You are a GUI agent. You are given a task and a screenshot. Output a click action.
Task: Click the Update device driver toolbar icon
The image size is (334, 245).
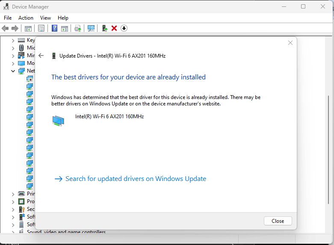click(x=105, y=28)
